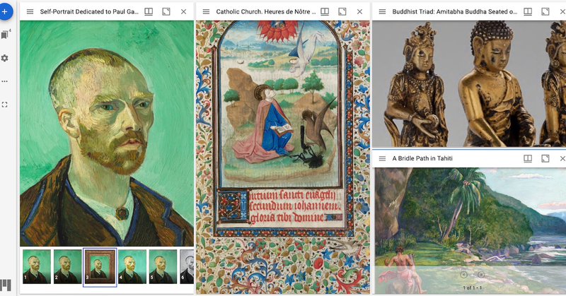Screen dimensions: 566x296
Task: Go to previous canvas in Bridle Path window
Action: coord(464,275)
